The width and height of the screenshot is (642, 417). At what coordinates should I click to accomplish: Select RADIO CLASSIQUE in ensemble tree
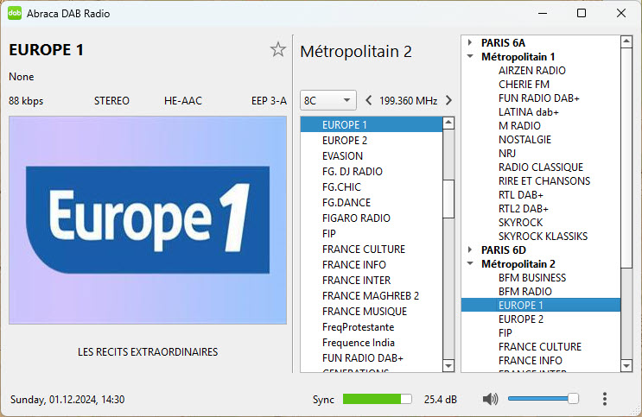540,167
